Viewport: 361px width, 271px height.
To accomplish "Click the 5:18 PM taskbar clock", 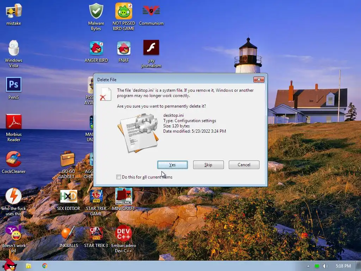I will pyautogui.click(x=343, y=266).
